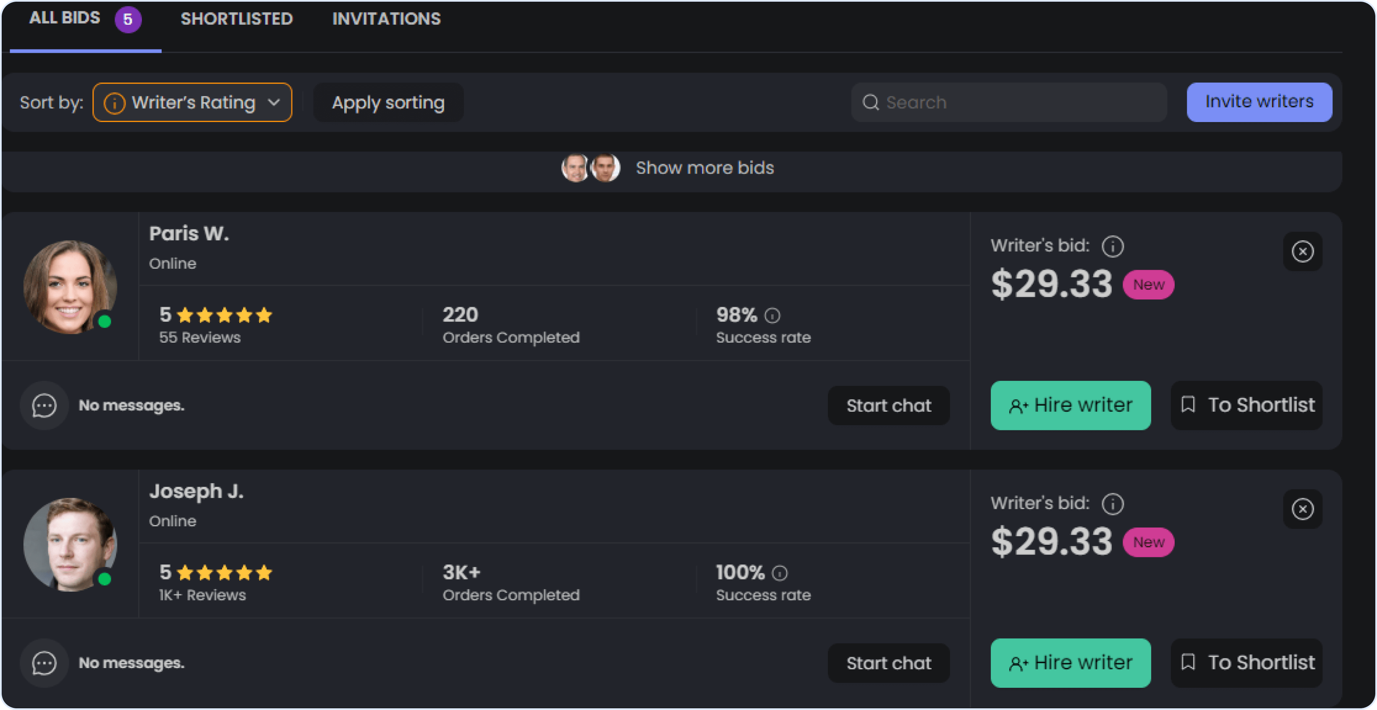Click the search magnifier icon
This screenshot has width=1377, height=710.
871,102
